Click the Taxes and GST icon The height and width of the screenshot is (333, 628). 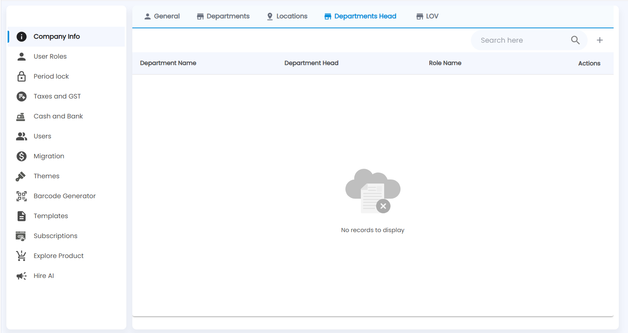click(x=22, y=97)
